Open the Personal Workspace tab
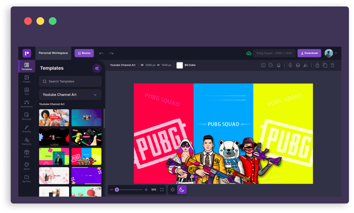 53,53
